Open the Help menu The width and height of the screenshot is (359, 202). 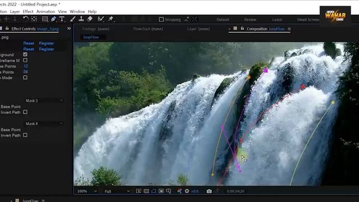tap(92, 11)
